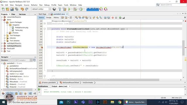Collapse the btnSumaMouseClicked method fold
Screen dimensions: 187x105
tap(44, 29)
